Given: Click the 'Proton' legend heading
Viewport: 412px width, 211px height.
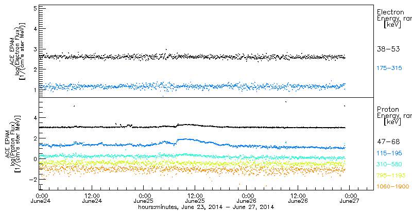Looking at the screenshot, I should click(x=388, y=110).
